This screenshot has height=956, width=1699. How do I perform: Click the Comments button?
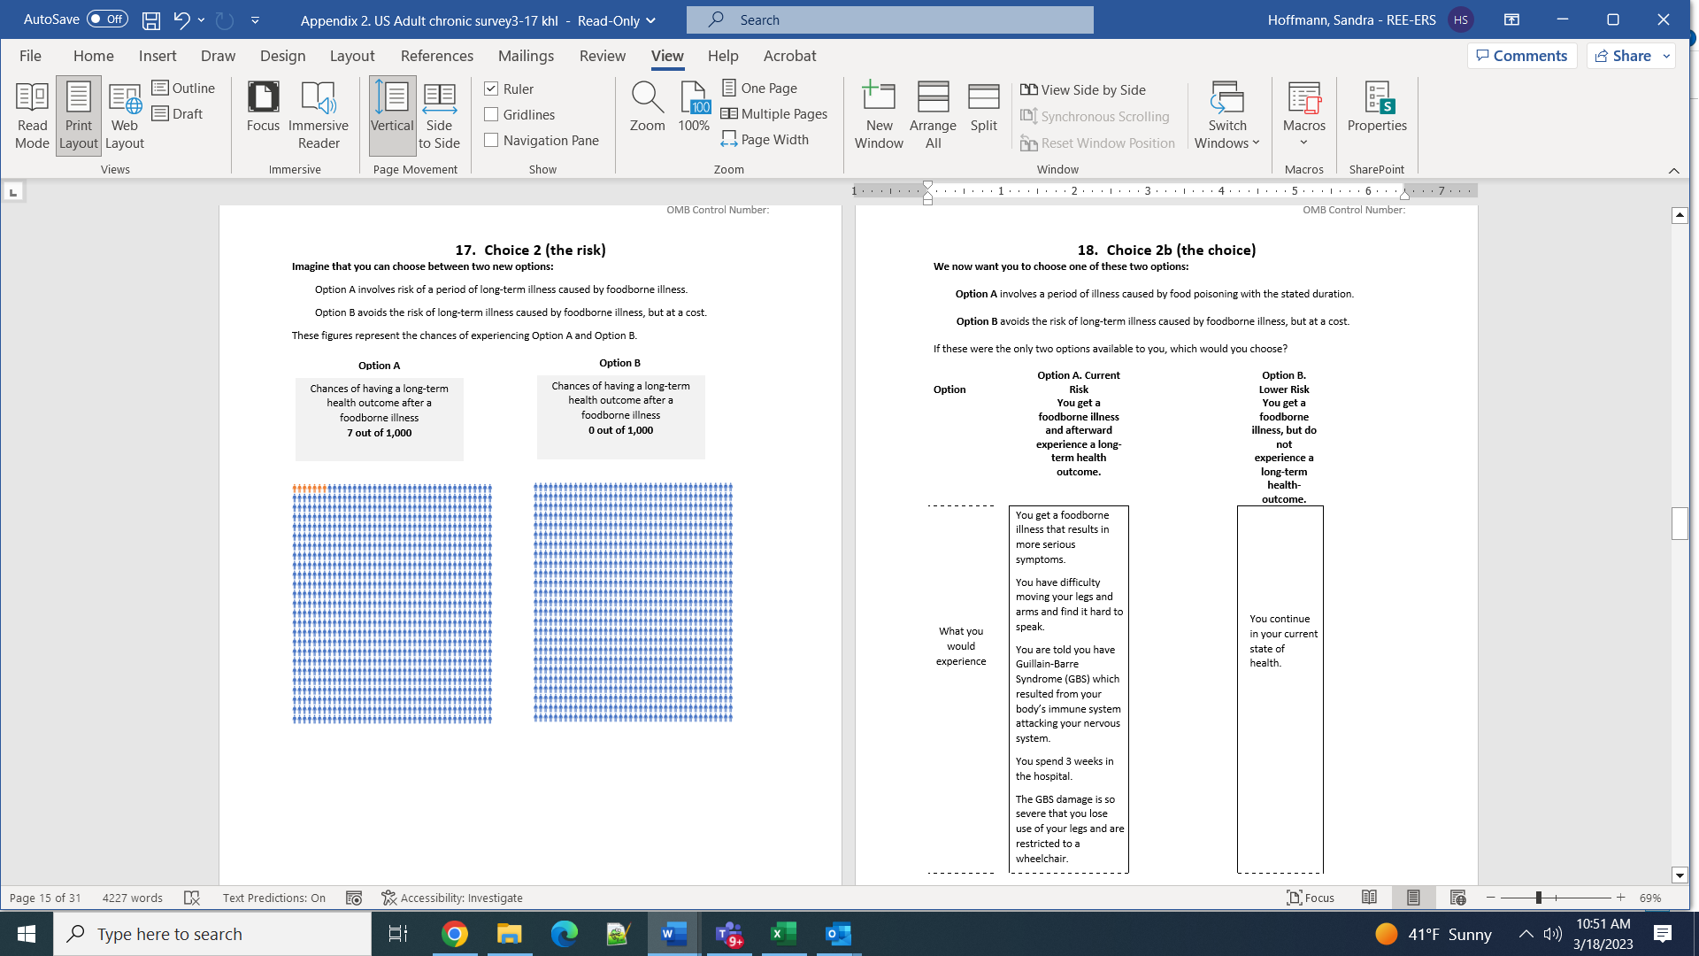pos(1521,56)
